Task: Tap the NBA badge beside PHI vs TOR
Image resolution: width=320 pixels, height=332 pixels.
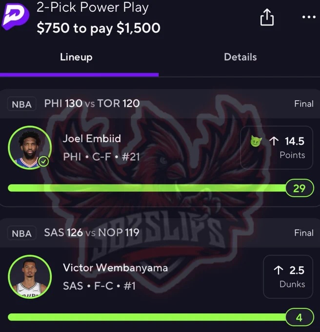Action: [22, 104]
